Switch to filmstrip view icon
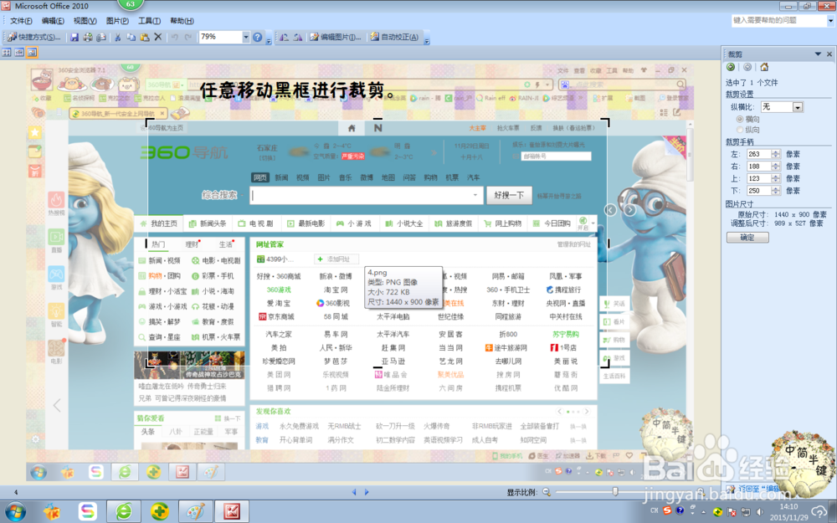 coord(19,52)
